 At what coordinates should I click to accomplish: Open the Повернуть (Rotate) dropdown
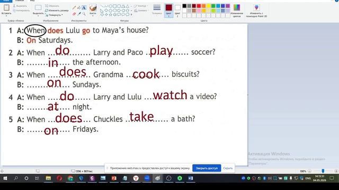[54, 15]
